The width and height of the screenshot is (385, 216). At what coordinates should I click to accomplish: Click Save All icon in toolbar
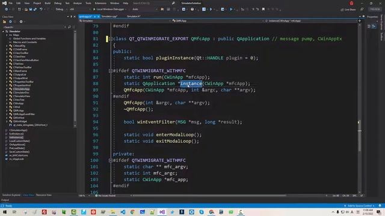pyautogui.click(x=35, y=10)
